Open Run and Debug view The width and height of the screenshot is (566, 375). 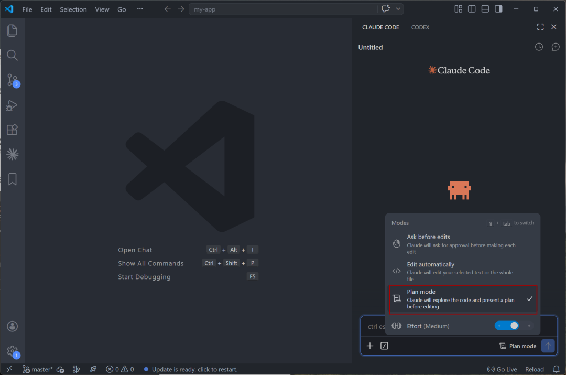coord(12,105)
